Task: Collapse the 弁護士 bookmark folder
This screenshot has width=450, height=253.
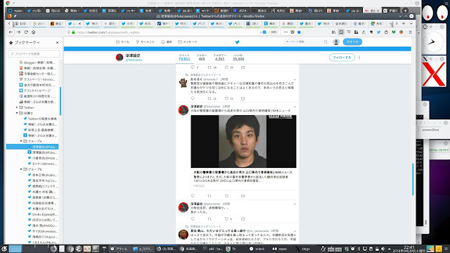Action: 17,113
